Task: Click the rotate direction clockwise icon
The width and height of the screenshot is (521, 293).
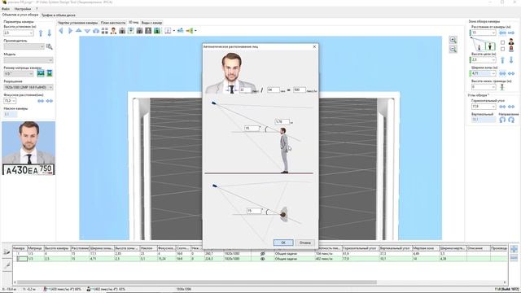Action: tap(511, 120)
